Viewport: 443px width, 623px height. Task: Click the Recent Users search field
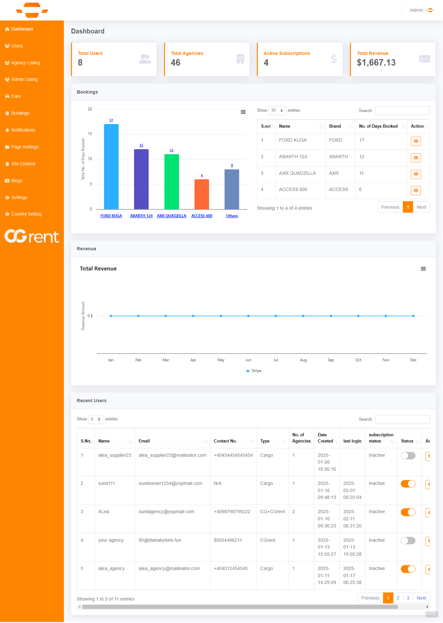[x=402, y=419]
